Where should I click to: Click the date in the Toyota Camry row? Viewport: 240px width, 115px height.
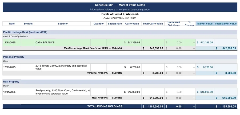pos(9,67)
